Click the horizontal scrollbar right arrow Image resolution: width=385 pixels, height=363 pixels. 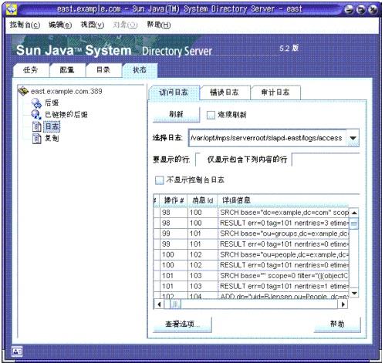[x=343, y=304]
